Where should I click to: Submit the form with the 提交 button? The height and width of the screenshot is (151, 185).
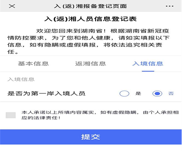[91, 137]
